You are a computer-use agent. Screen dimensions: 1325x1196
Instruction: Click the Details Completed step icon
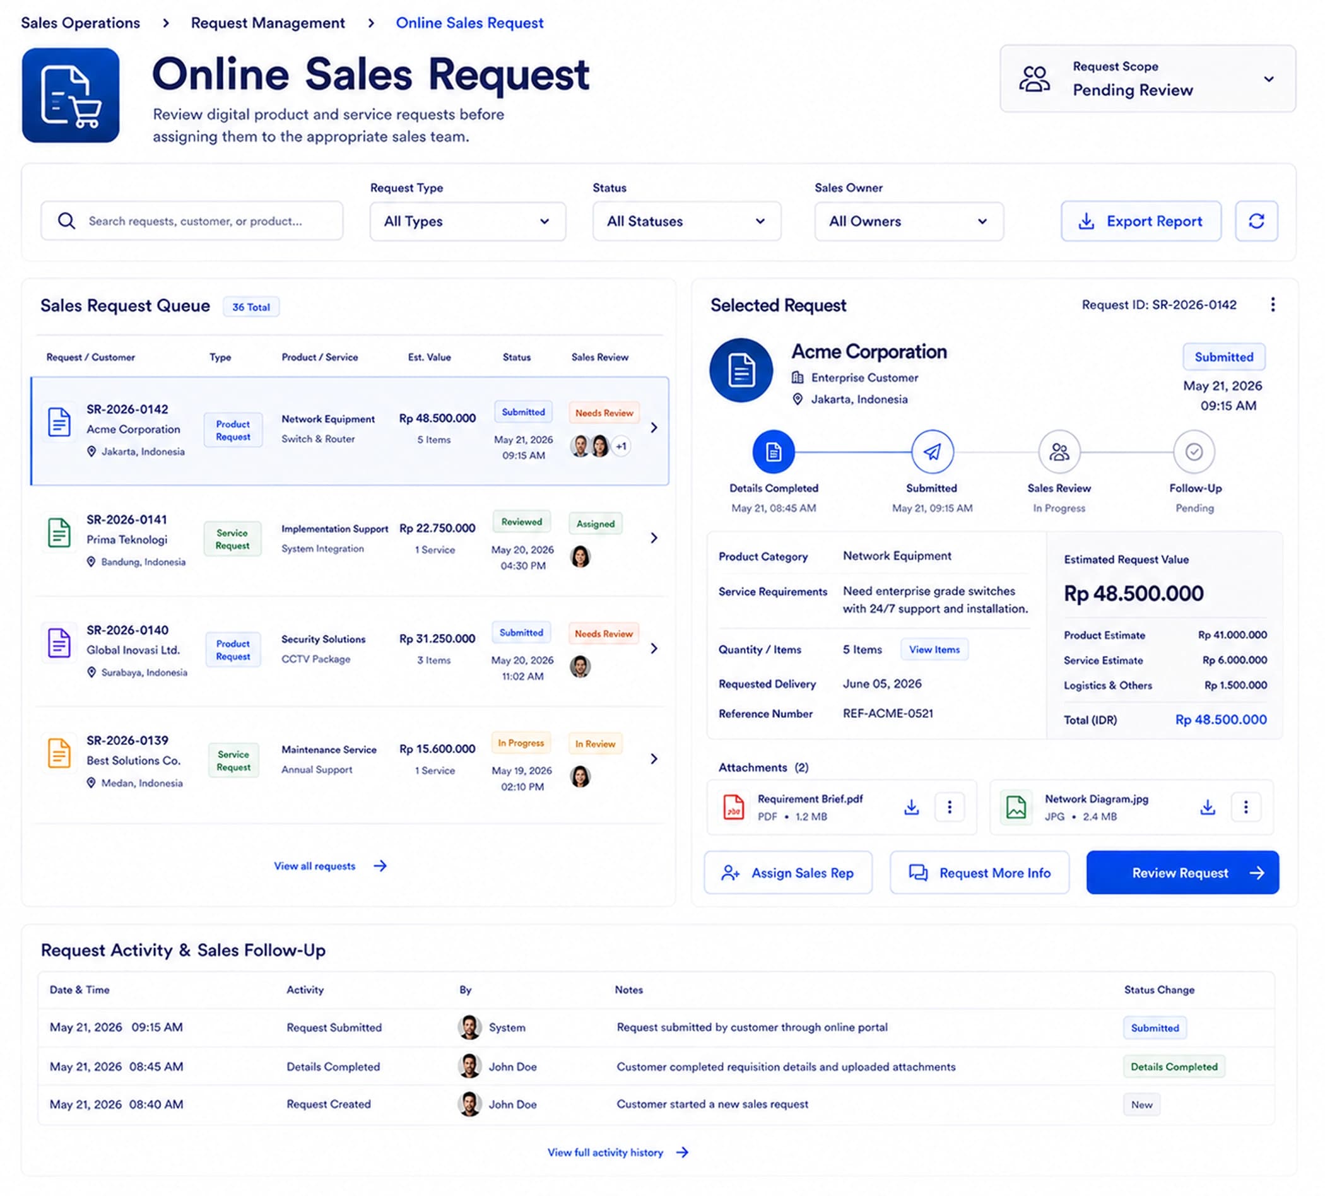[x=774, y=452]
